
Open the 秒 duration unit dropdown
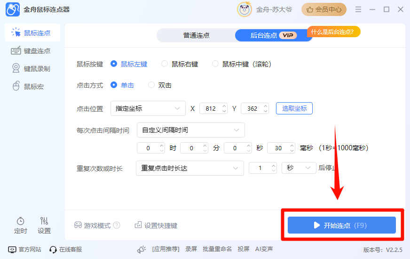299,168
